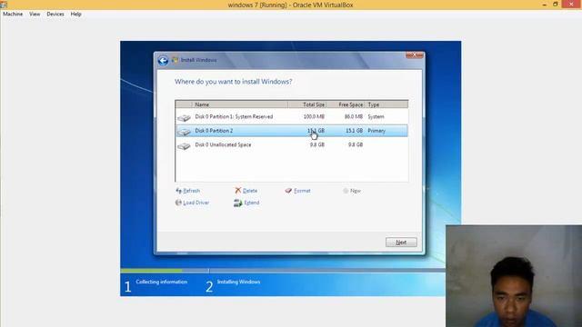The image size is (582, 327).
Task: Click the 100.0 MB total size cell
Action: point(314,116)
